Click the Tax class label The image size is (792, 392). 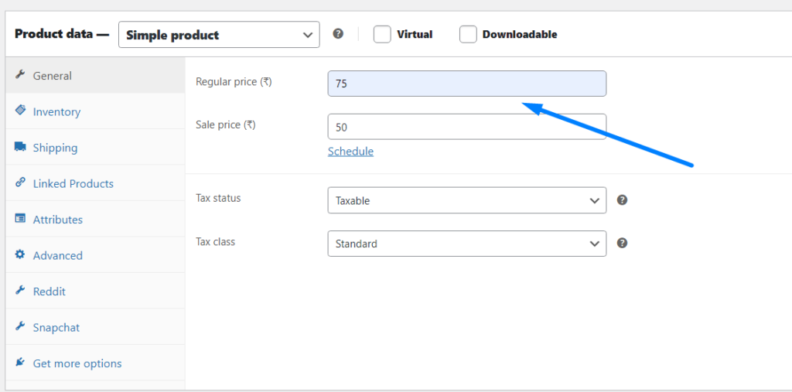tap(215, 241)
